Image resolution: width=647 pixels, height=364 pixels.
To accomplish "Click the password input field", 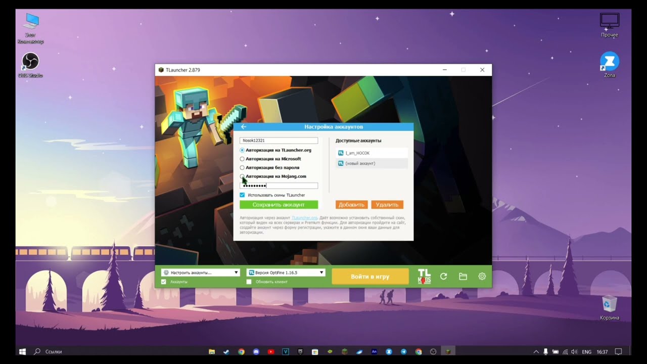I will pos(279,186).
